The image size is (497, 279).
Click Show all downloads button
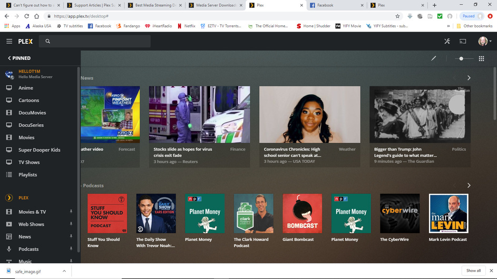pyautogui.click(x=473, y=271)
